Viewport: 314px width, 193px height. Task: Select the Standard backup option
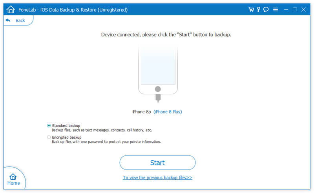point(49,126)
